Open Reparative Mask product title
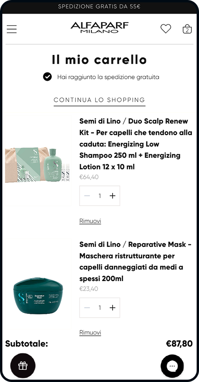The width and height of the screenshot is (199, 382). click(x=135, y=261)
